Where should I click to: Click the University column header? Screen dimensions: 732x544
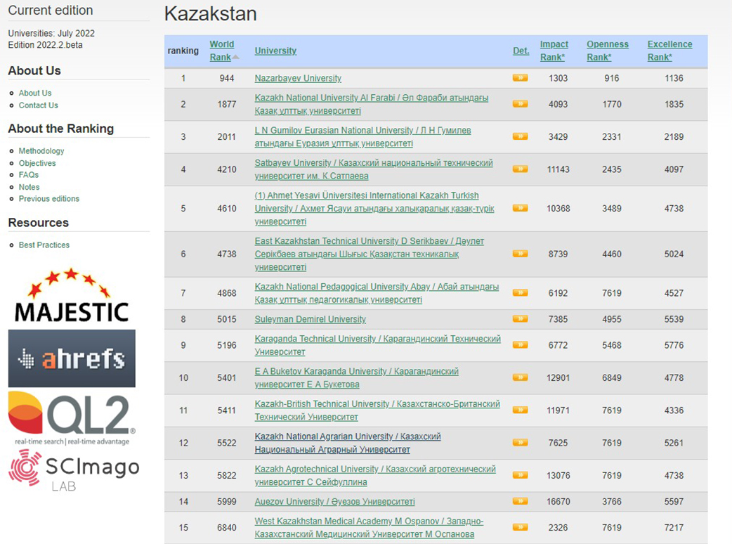point(275,51)
